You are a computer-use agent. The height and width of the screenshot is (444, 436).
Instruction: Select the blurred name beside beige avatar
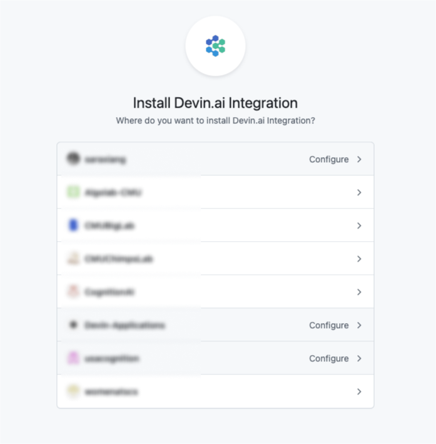[x=119, y=259]
